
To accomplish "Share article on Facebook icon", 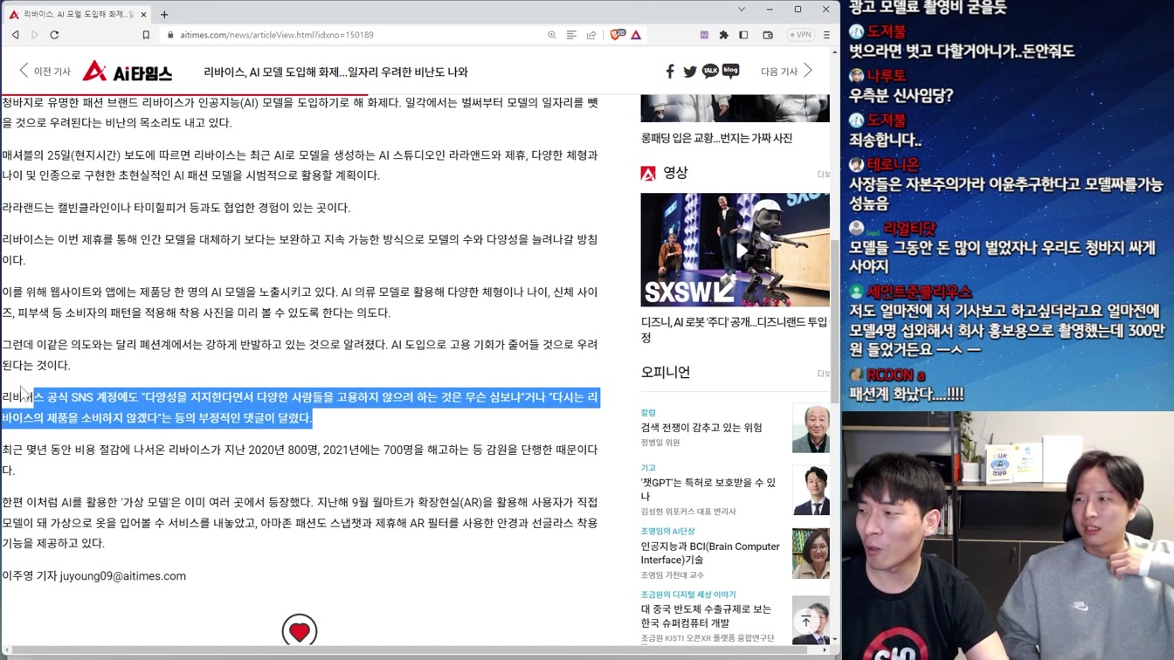I will pyautogui.click(x=670, y=72).
